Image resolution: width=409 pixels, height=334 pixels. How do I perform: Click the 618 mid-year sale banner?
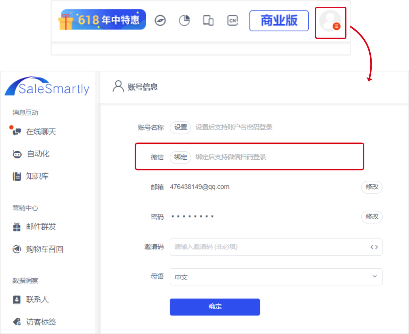click(102, 20)
